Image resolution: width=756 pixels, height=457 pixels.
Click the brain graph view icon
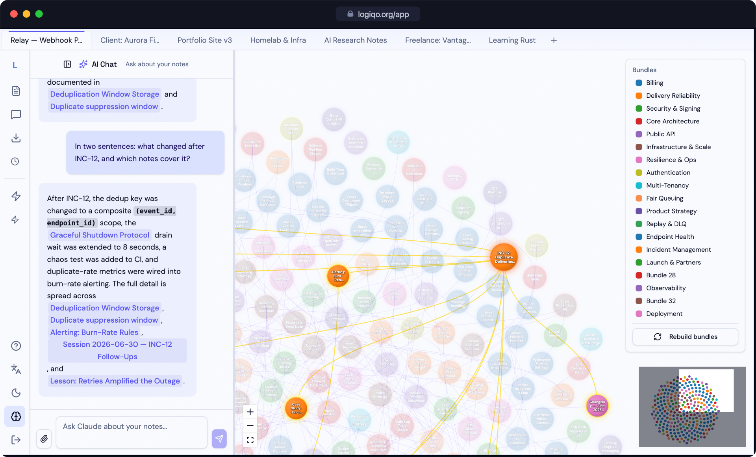pyautogui.click(x=16, y=416)
